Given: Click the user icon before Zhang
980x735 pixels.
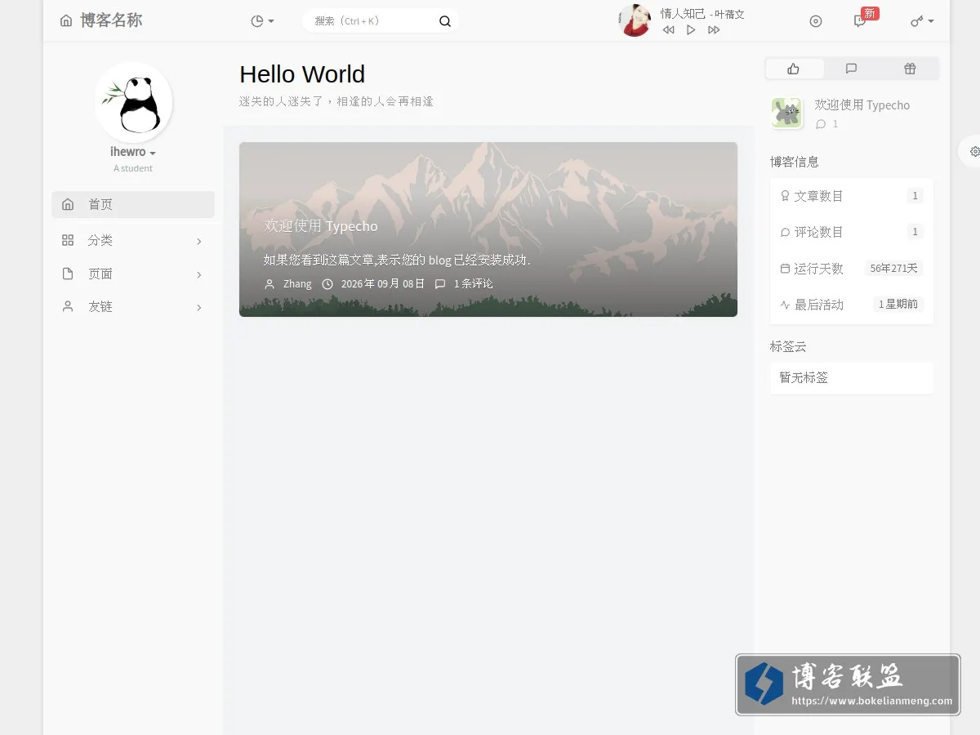Looking at the screenshot, I should click(269, 284).
